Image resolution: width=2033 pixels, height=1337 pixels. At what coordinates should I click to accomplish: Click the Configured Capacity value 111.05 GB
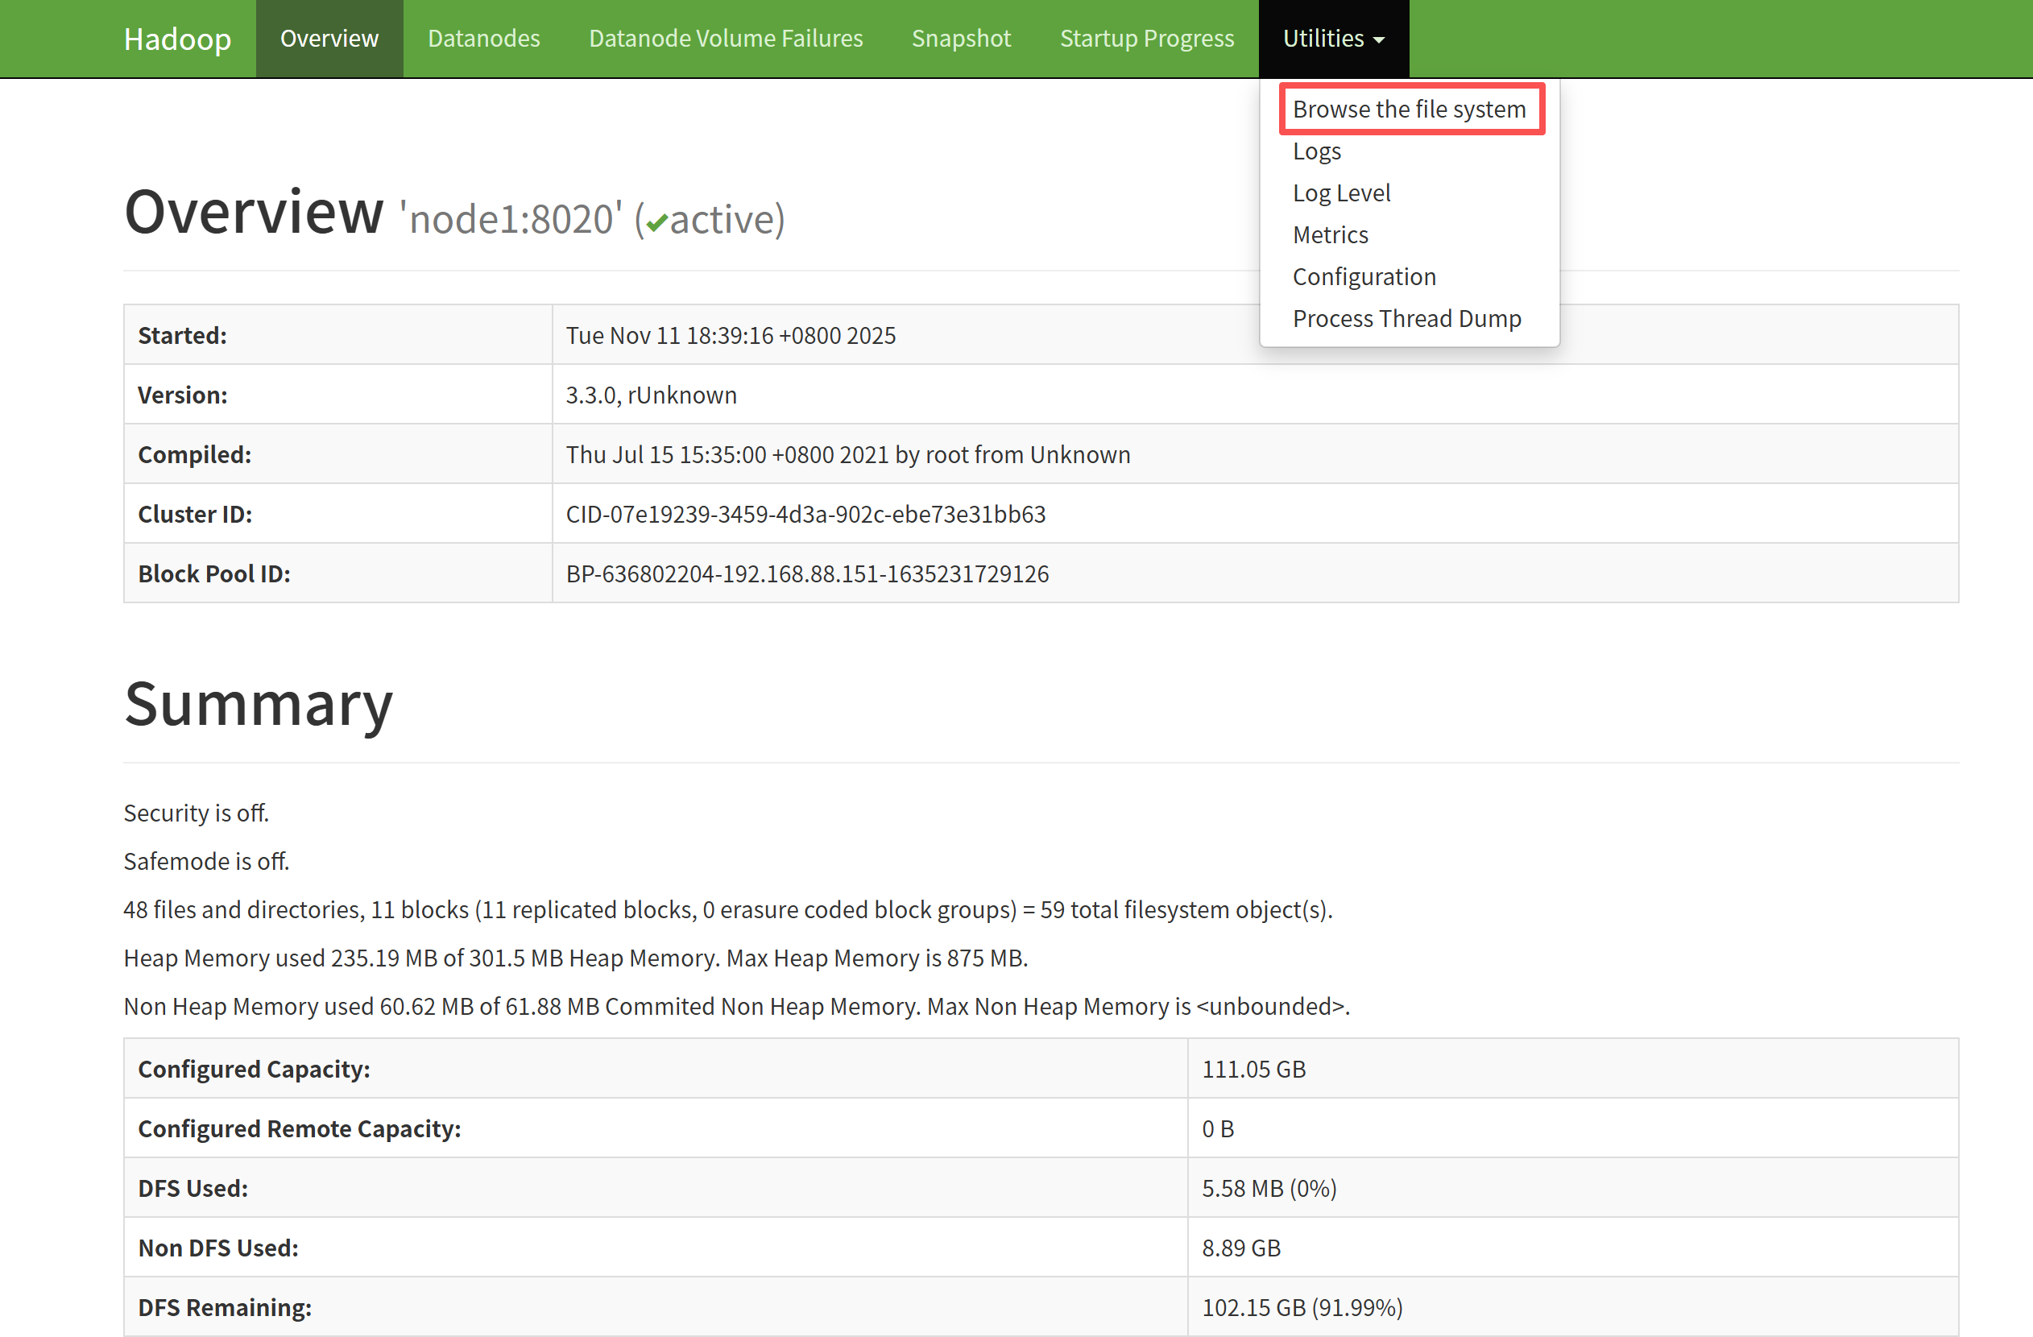[x=1253, y=1069]
